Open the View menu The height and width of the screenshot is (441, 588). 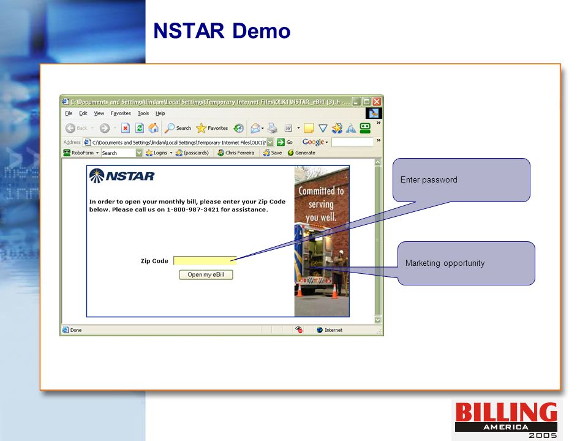(99, 113)
